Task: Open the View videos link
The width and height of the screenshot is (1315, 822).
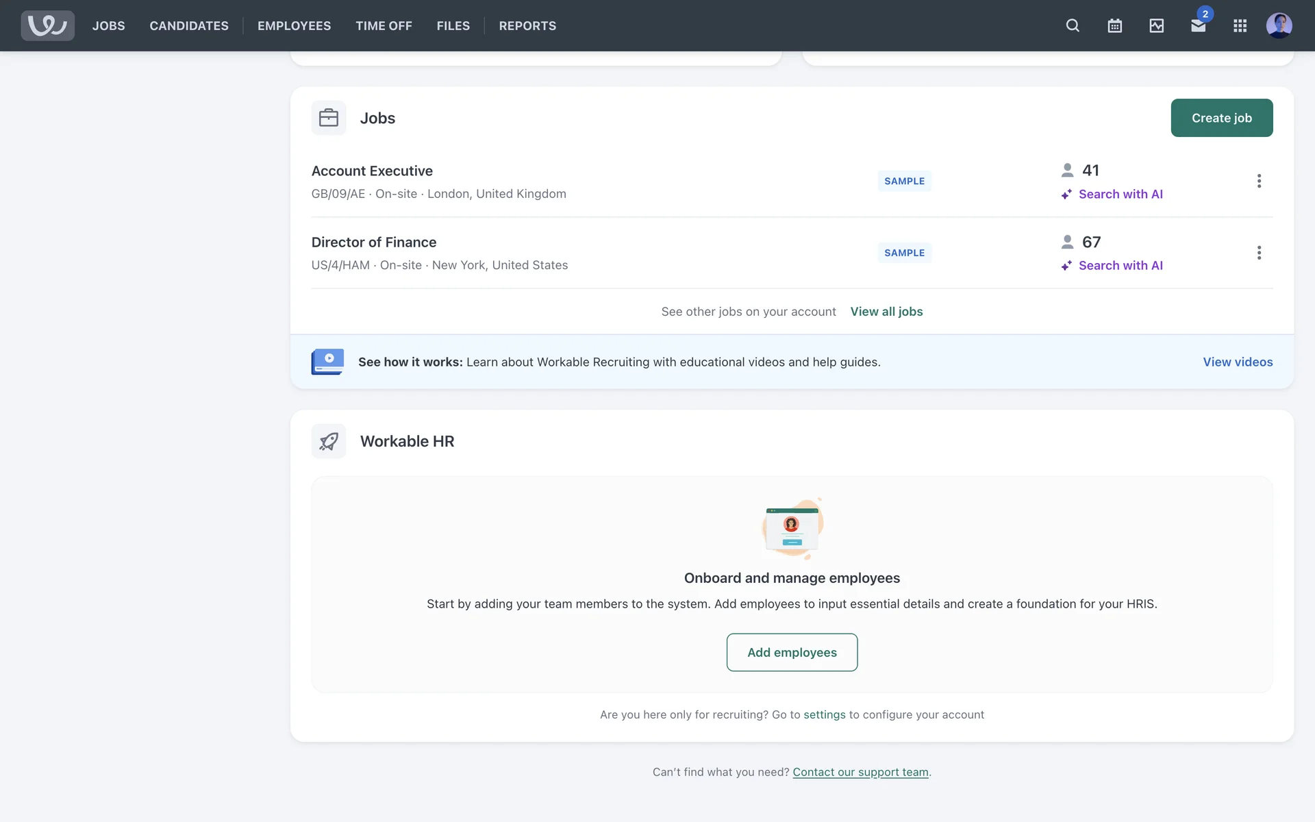Action: (1238, 362)
